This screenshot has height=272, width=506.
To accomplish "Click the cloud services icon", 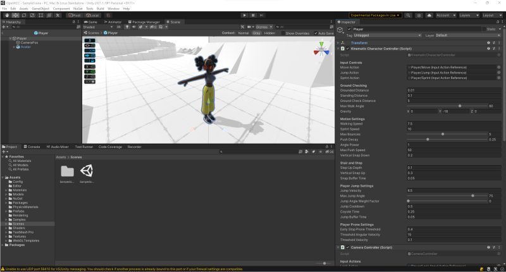I will click(x=429, y=15).
